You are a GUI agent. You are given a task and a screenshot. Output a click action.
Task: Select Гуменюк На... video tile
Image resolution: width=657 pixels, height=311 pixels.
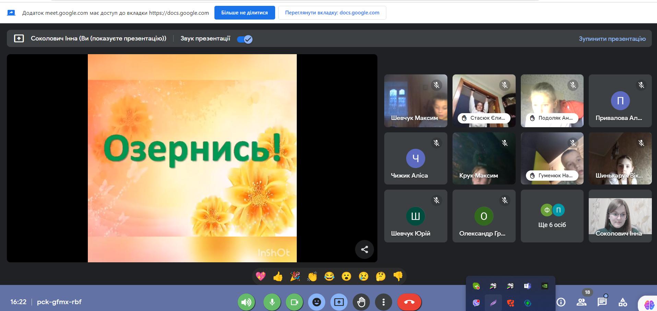[552, 158]
